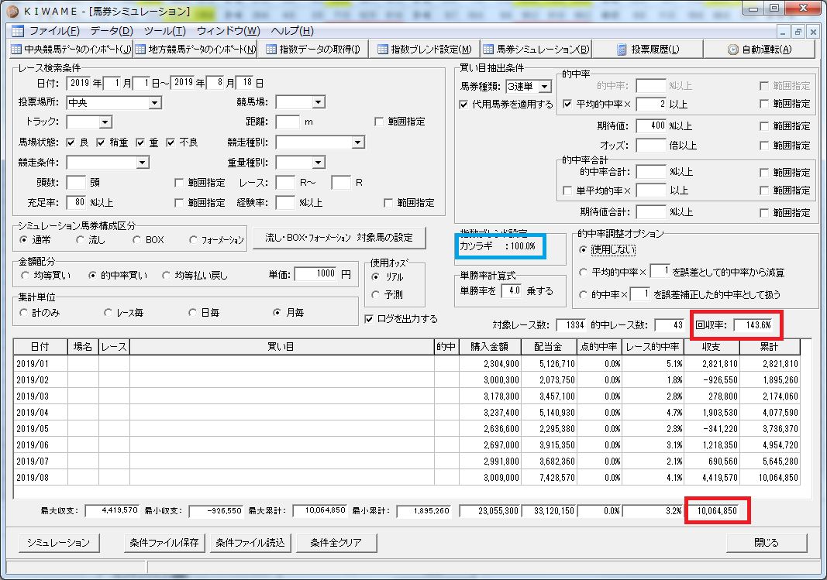Toggle 平均的中率× checkbox

click(x=567, y=105)
